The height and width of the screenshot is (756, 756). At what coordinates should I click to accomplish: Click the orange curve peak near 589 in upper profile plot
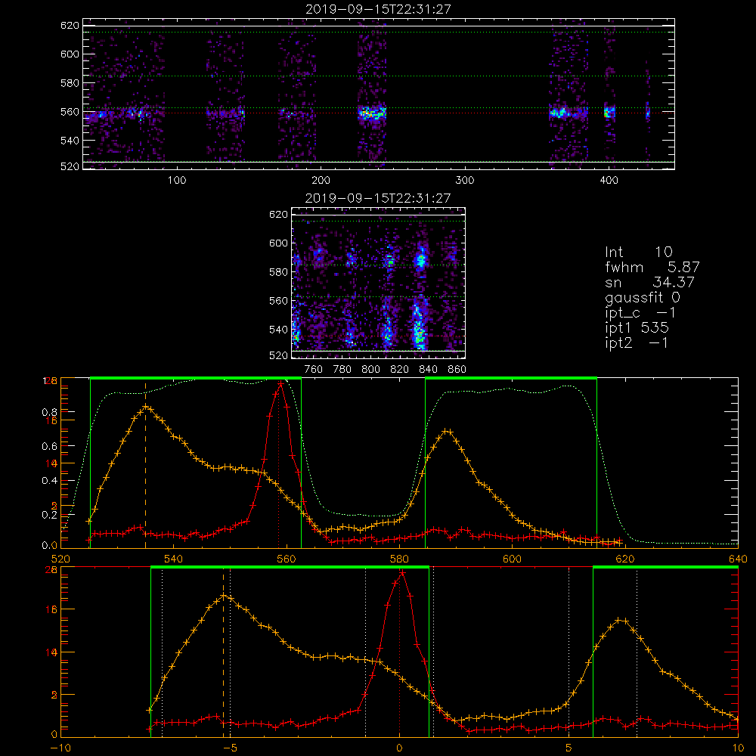point(447,431)
